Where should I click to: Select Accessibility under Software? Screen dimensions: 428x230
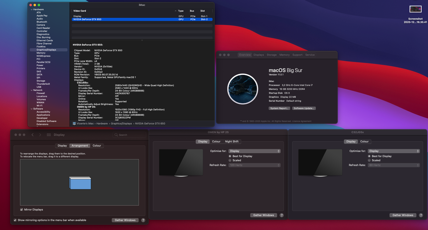43,112
